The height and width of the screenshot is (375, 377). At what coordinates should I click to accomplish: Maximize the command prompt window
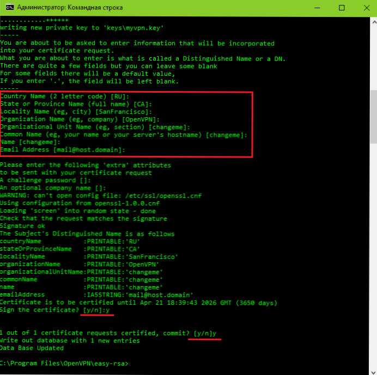(342, 8)
